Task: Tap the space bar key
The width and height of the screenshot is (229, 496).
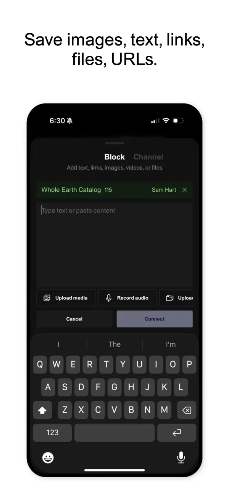Action: pyautogui.click(x=114, y=433)
